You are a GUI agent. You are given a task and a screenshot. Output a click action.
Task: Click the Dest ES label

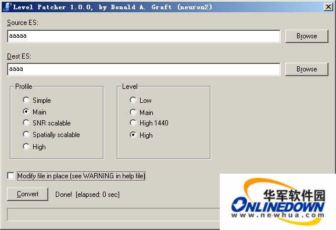(19, 56)
